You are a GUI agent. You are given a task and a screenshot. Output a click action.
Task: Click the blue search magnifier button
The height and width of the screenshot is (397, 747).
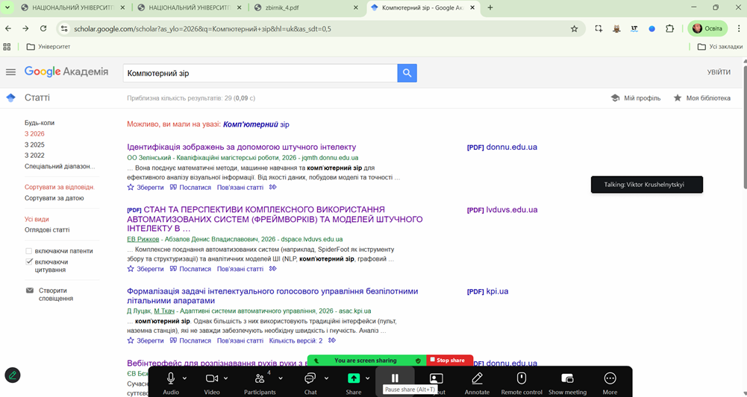pos(407,73)
